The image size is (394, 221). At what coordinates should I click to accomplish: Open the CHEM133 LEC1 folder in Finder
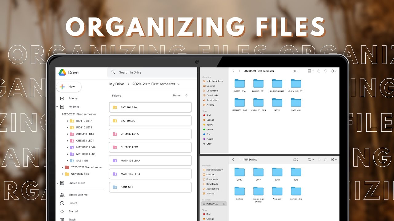pyautogui.click(x=296, y=86)
